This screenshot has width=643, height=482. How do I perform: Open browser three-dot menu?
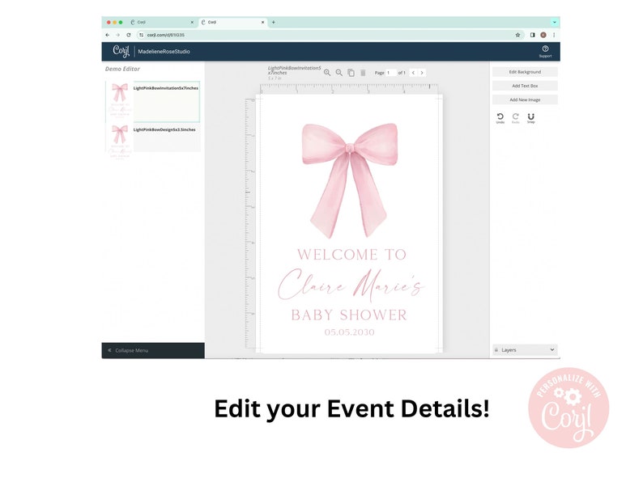[554, 35]
